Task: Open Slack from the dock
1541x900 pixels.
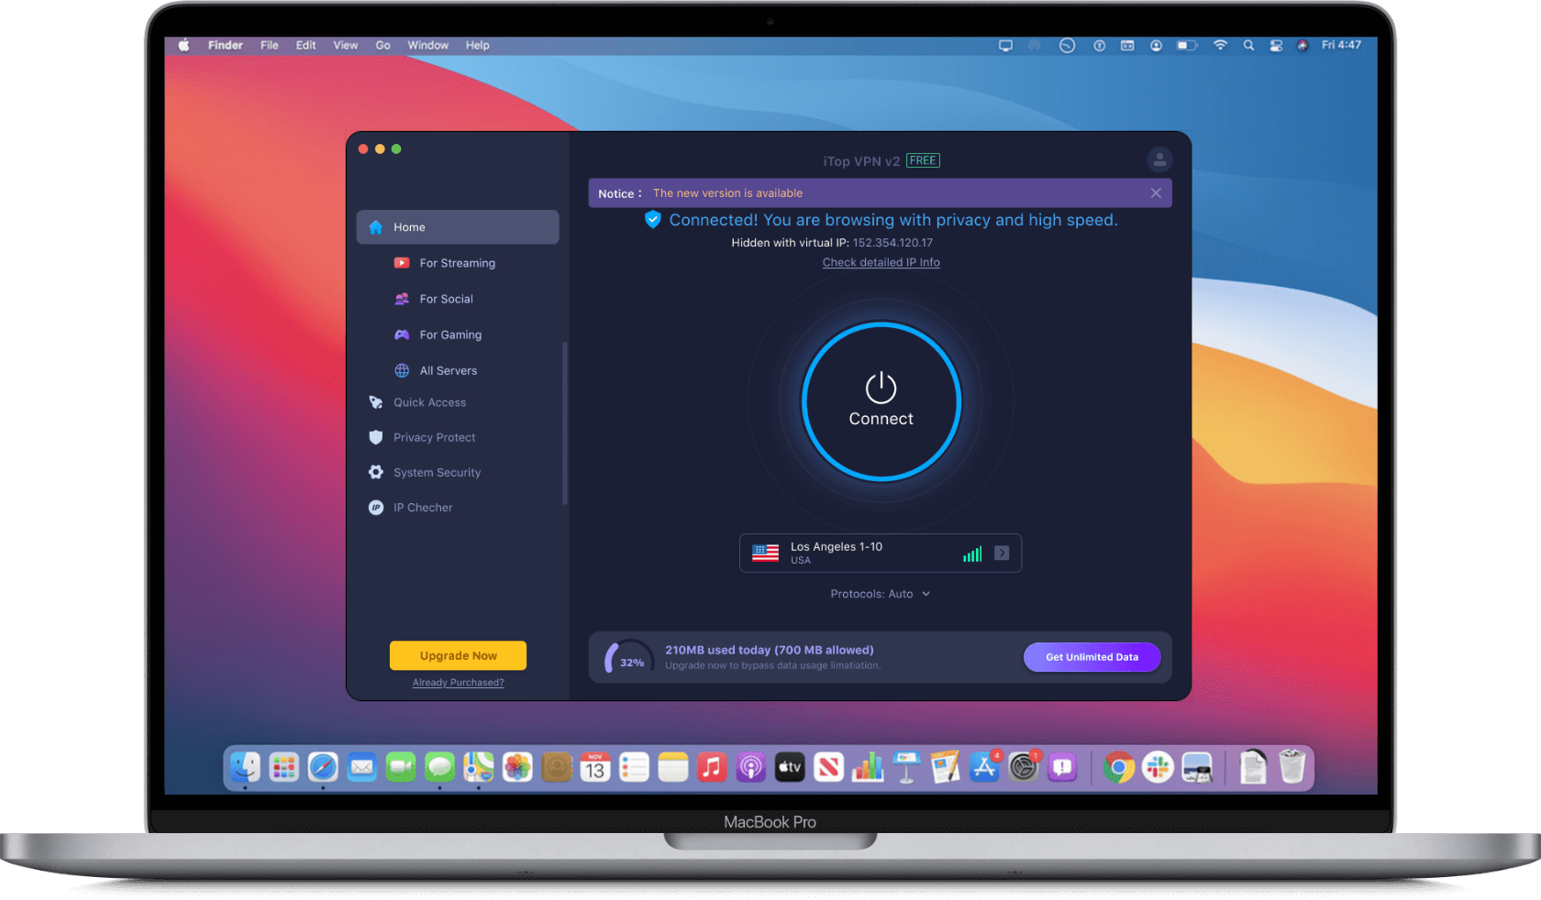Action: [x=1158, y=767]
